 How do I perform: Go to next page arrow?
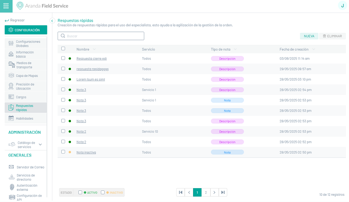point(214,192)
